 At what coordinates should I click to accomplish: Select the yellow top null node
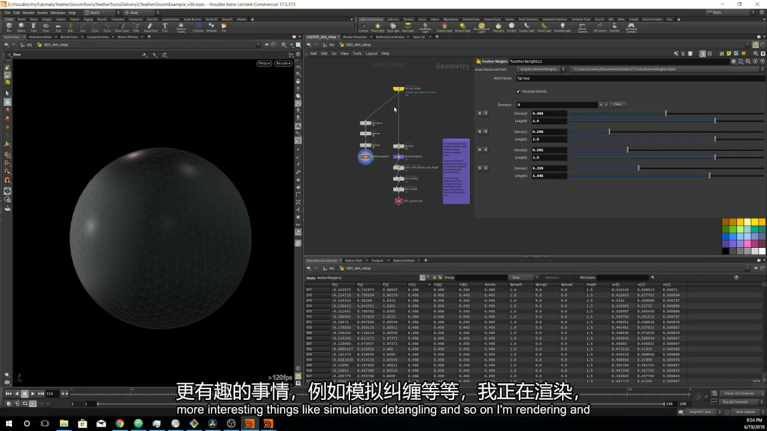coord(398,89)
